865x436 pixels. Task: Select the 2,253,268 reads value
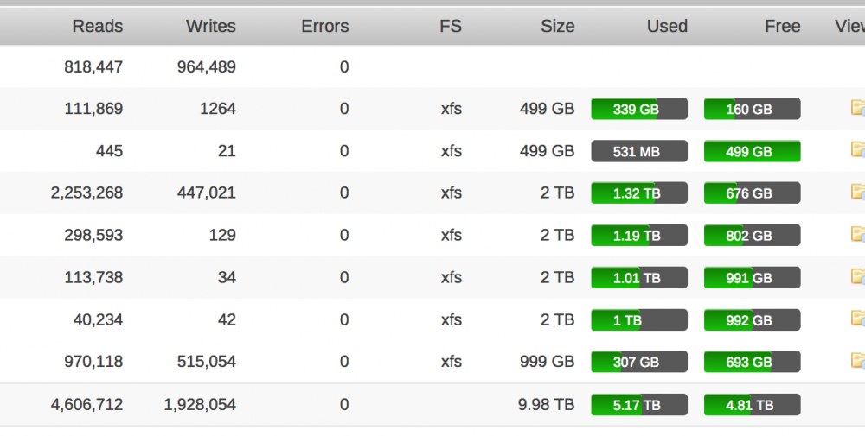click(86, 193)
